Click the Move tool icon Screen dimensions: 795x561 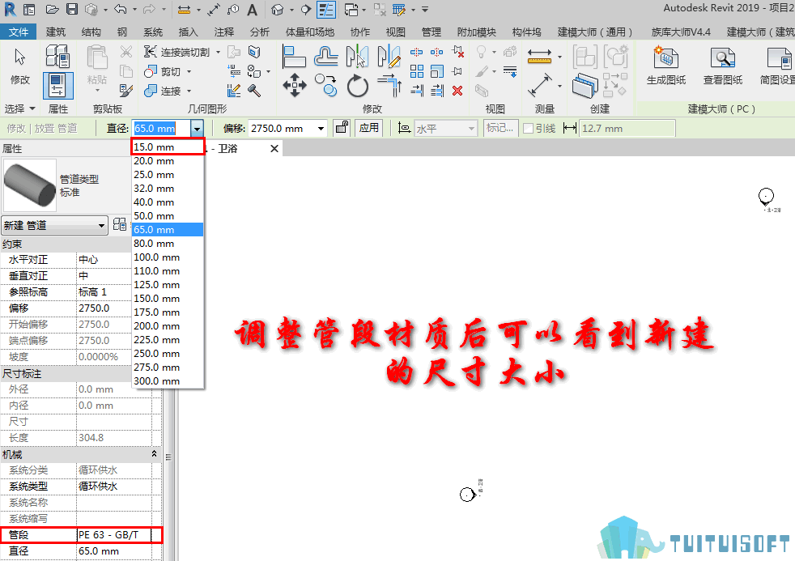click(x=295, y=85)
